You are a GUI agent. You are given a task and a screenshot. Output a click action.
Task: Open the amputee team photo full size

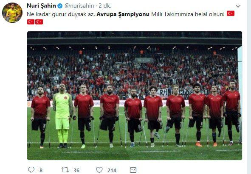[x=135, y=96]
